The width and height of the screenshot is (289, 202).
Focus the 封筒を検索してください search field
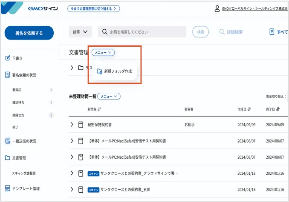tap(142, 32)
